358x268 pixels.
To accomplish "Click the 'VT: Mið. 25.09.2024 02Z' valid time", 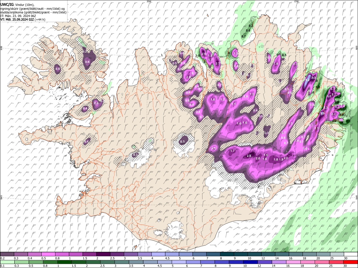I will point(17,20).
